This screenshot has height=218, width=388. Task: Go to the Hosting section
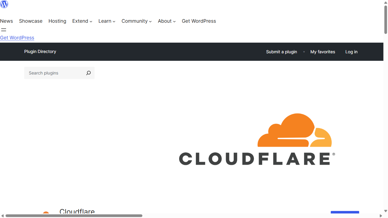tap(57, 21)
